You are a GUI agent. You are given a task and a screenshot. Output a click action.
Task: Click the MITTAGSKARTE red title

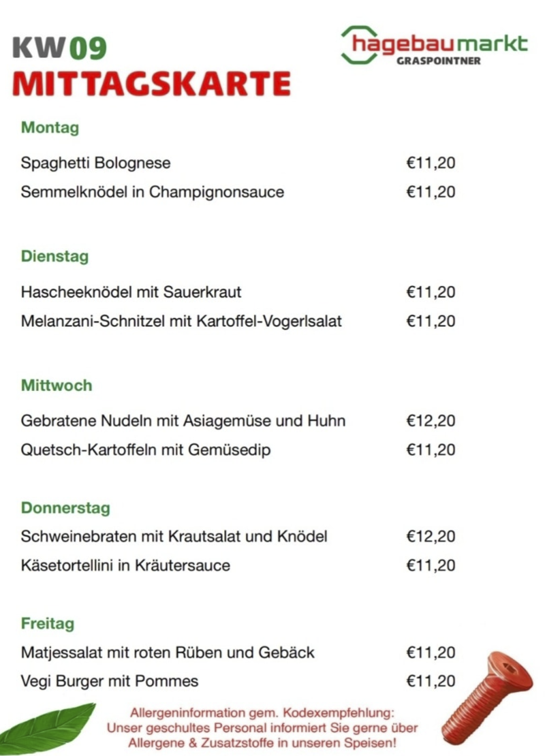[151, 84]
